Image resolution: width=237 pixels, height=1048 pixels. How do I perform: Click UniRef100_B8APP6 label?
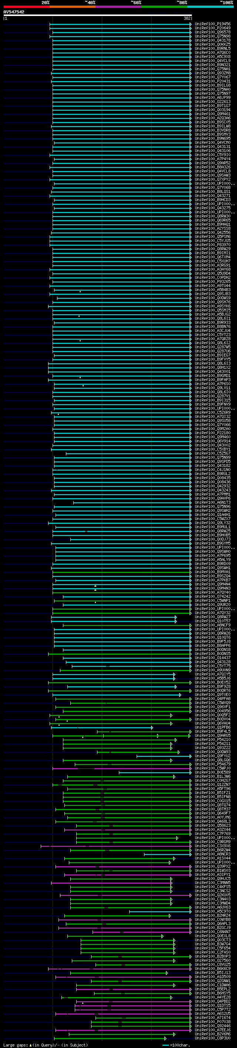212,646
